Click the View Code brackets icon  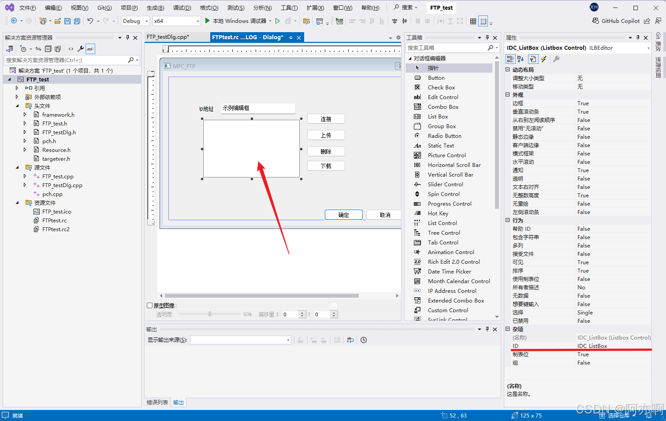(71, 49)
